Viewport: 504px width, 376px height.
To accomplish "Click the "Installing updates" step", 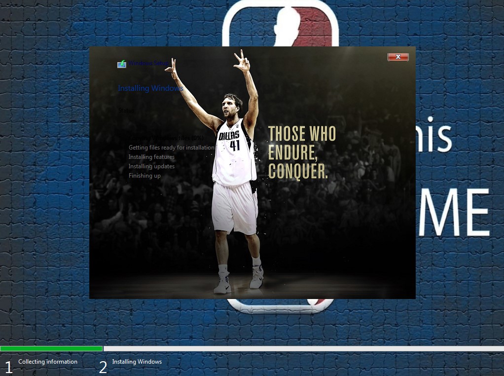I will (151, 166).
